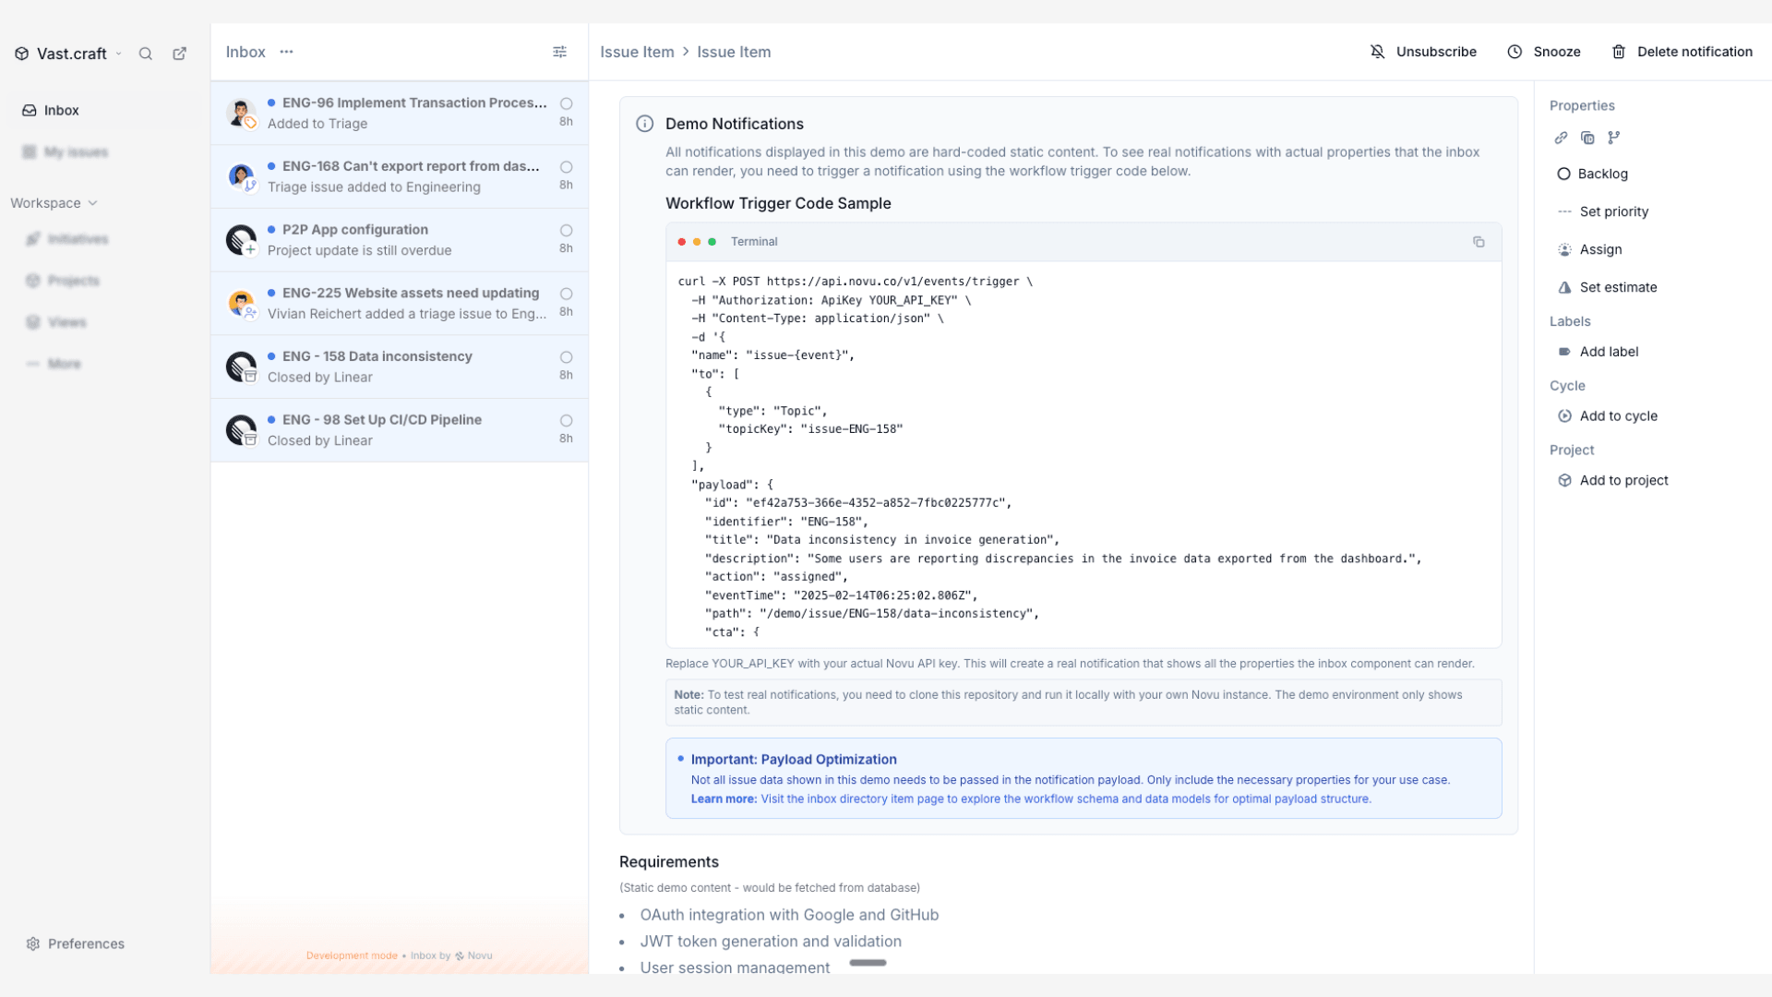Click the Add label tag icon
Screen dimensions: 1772x997
click(x=1564, y=352)
